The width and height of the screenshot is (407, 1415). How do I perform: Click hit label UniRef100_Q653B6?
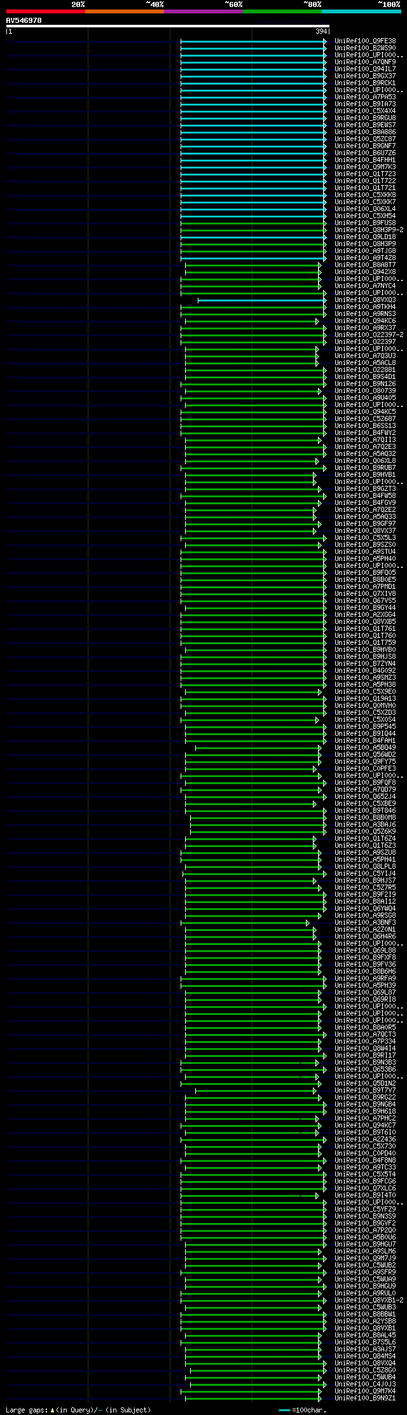[365, 1070]
